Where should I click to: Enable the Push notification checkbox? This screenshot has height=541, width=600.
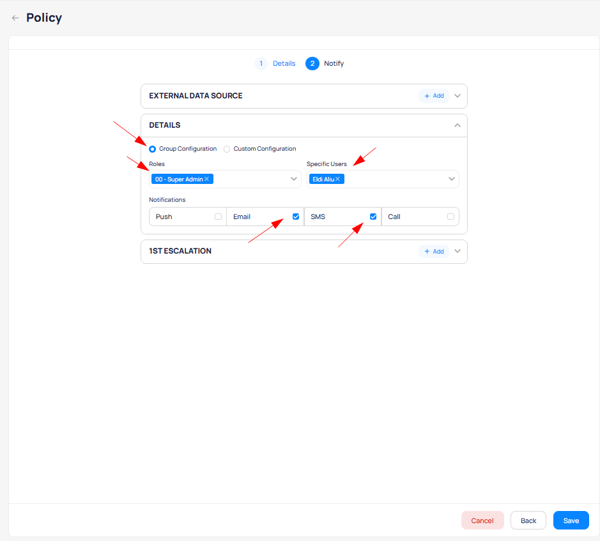click(x=218, y=217)
